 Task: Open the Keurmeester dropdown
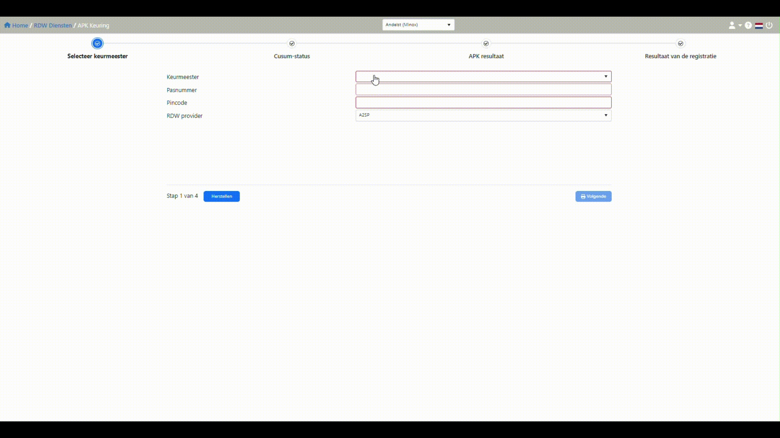483,77
